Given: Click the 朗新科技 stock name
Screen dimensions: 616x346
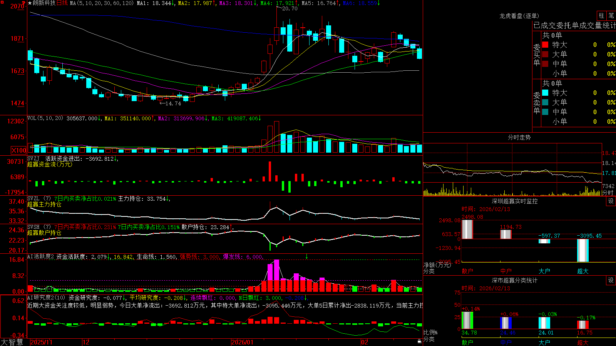Looking at the screenshot, I should point(44,3).
